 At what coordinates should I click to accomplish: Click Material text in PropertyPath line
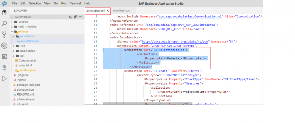[x=174, y=59]
